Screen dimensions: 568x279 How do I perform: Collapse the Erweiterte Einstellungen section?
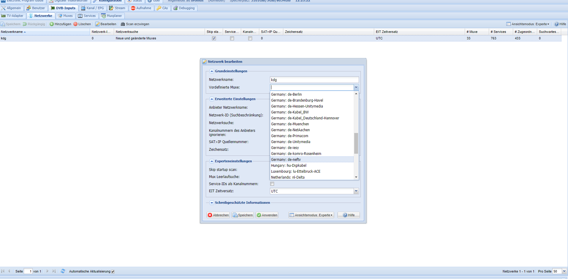212,99
